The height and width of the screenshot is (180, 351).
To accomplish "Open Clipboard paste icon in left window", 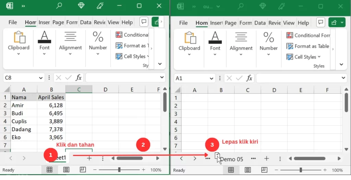I will [19, 38].
